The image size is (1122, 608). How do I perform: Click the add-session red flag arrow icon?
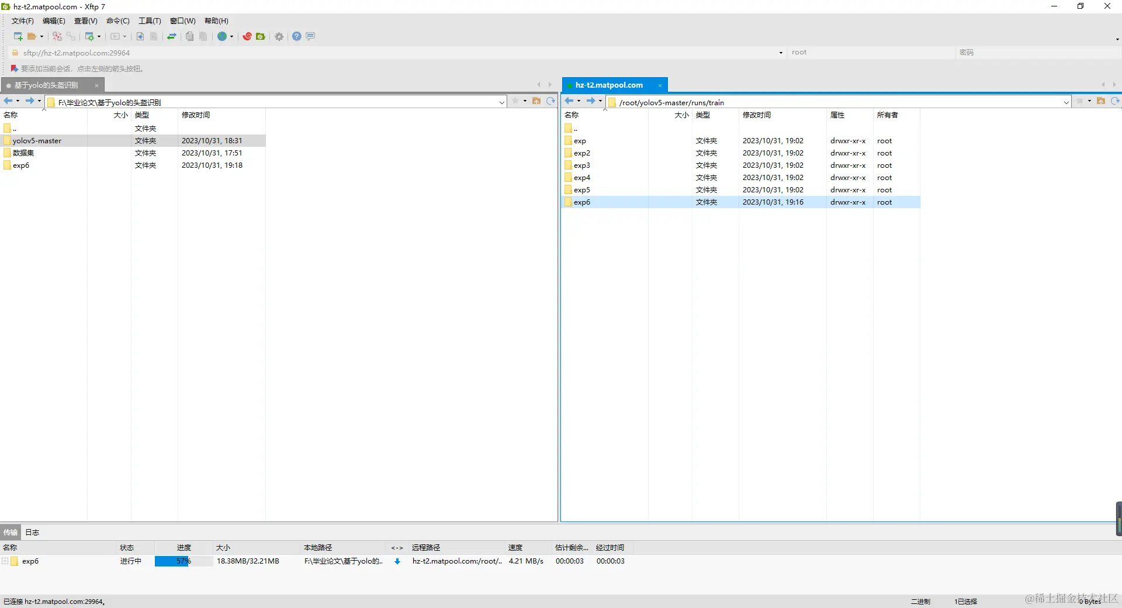coord(15,68)
